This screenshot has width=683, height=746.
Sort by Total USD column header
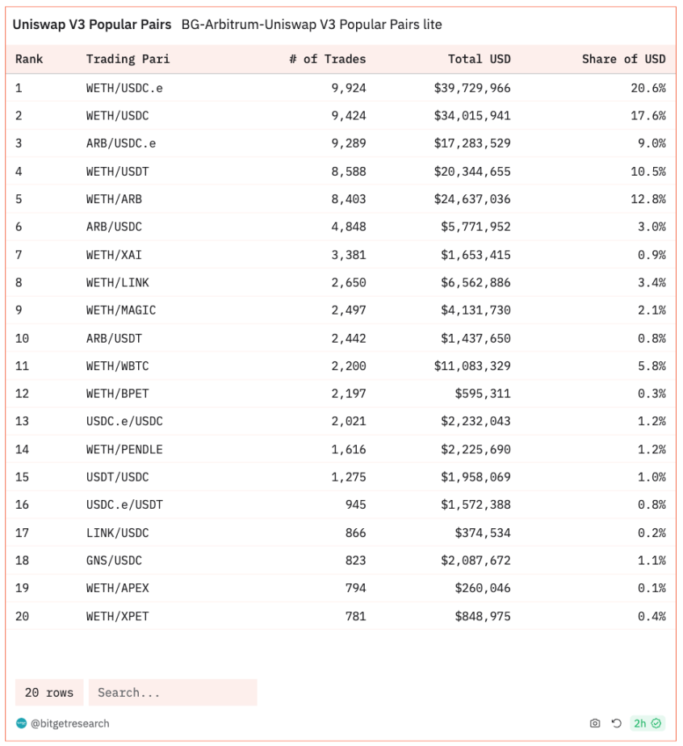point(479,59)
